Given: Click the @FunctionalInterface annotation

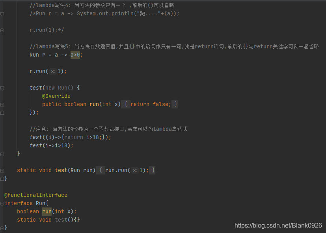Looking at the screenshot, I should click(x=36, y=195).
